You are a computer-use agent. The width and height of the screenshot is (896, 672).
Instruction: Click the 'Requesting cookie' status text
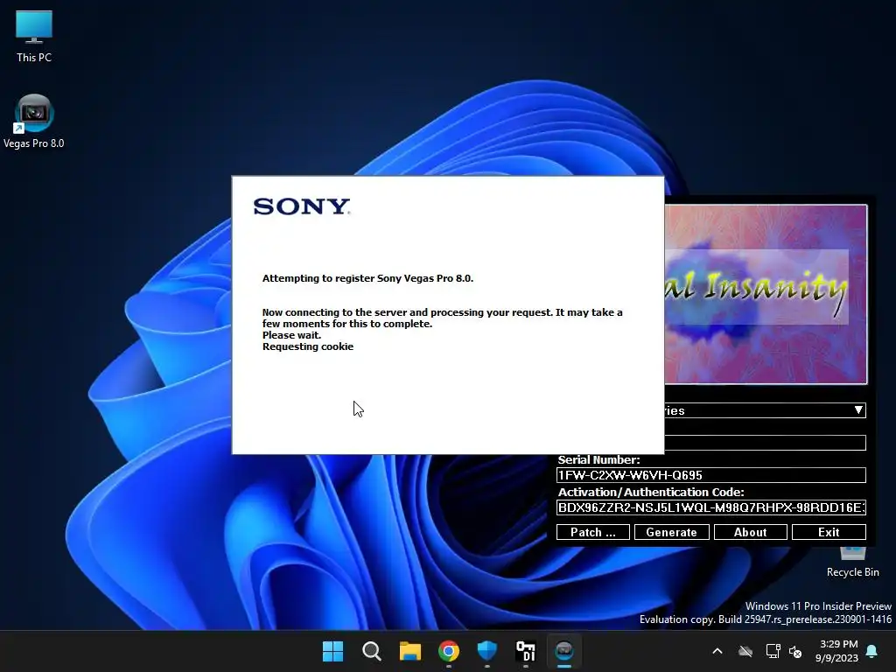pos(308,346)
